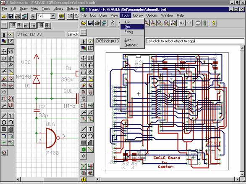Click the Board command line input field

195,41
